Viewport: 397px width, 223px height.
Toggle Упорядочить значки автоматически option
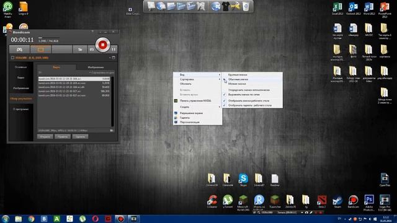(252, 90)
